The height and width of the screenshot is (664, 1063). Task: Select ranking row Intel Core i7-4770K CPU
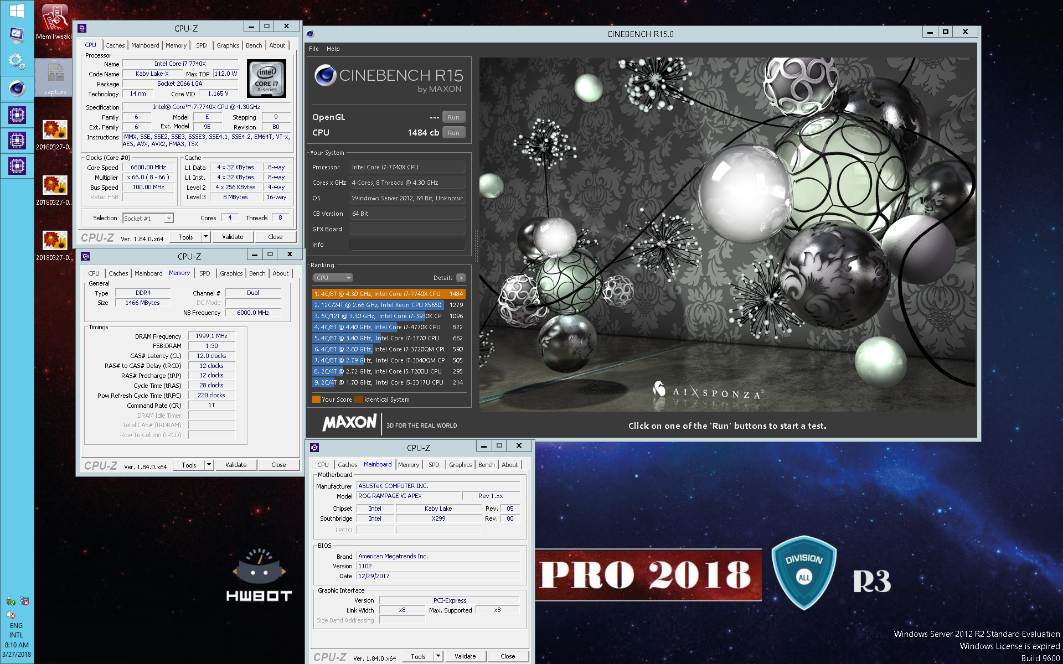(x=389, y=327)
